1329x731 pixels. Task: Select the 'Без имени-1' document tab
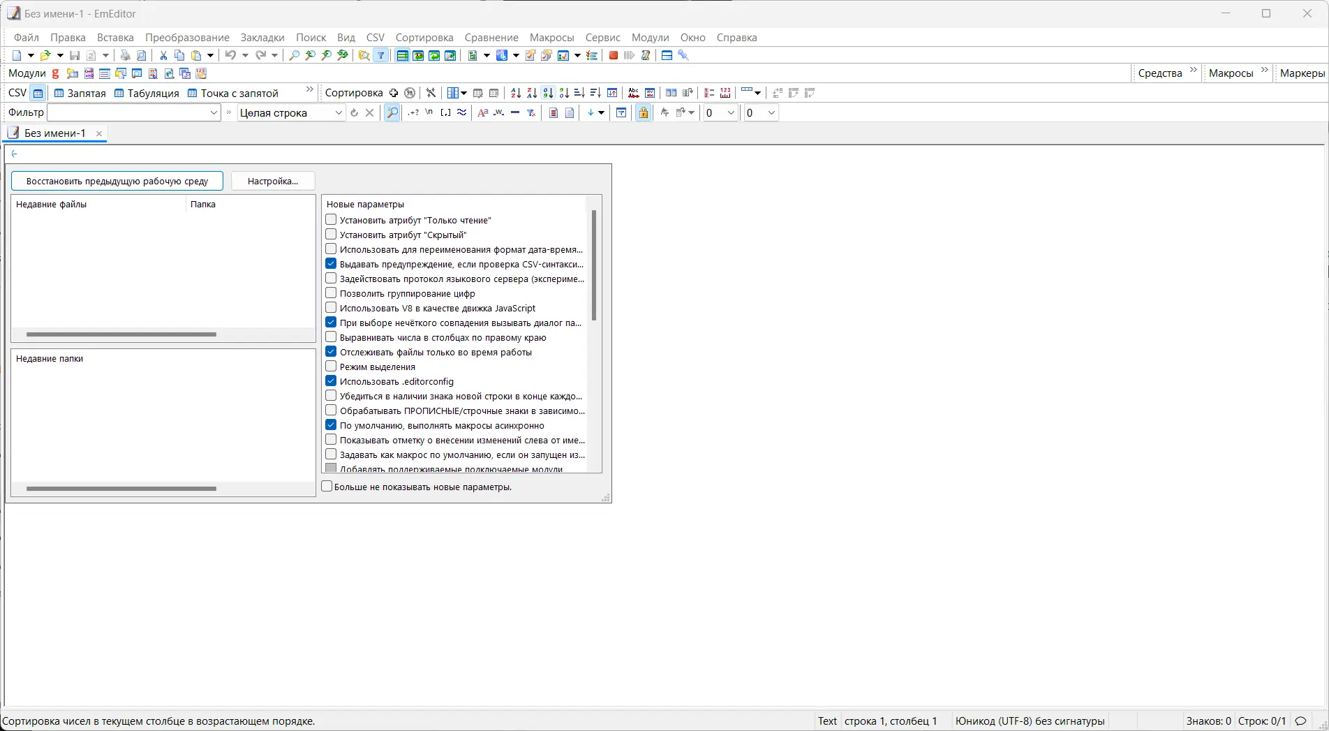tap(55, 133)
